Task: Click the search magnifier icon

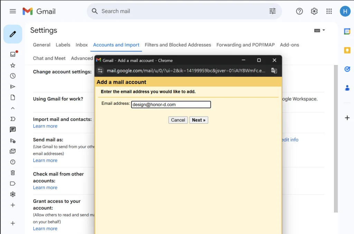Action: click(95, 11)
